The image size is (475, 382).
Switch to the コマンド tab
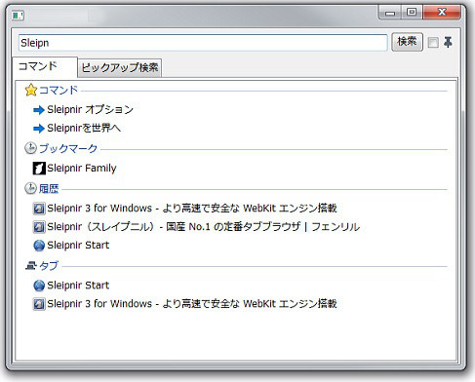45,66
